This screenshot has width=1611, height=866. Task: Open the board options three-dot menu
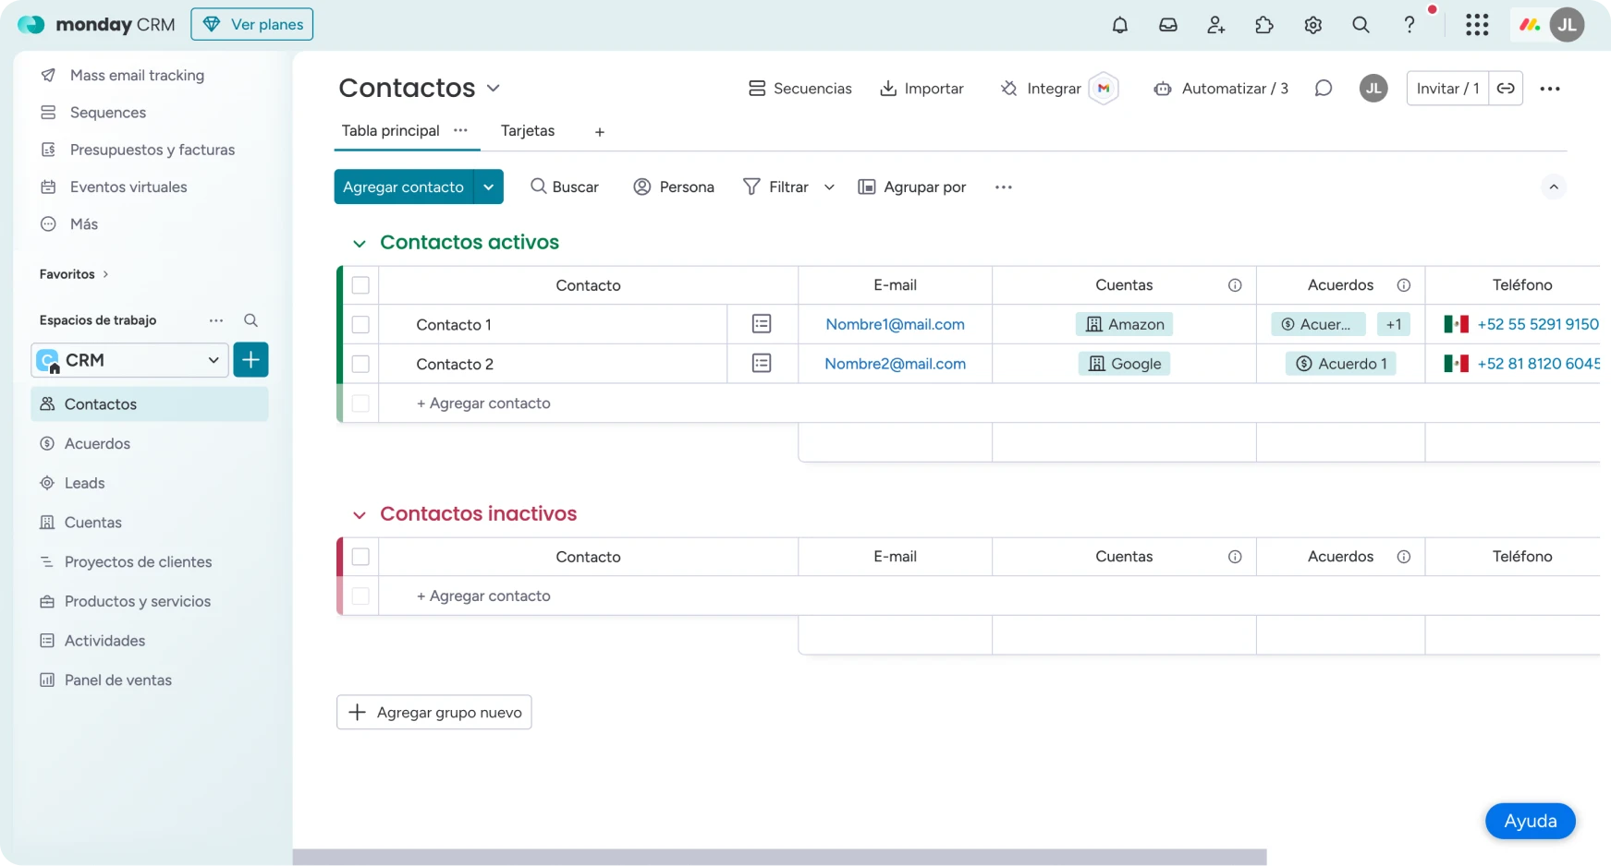point(1550,89)
